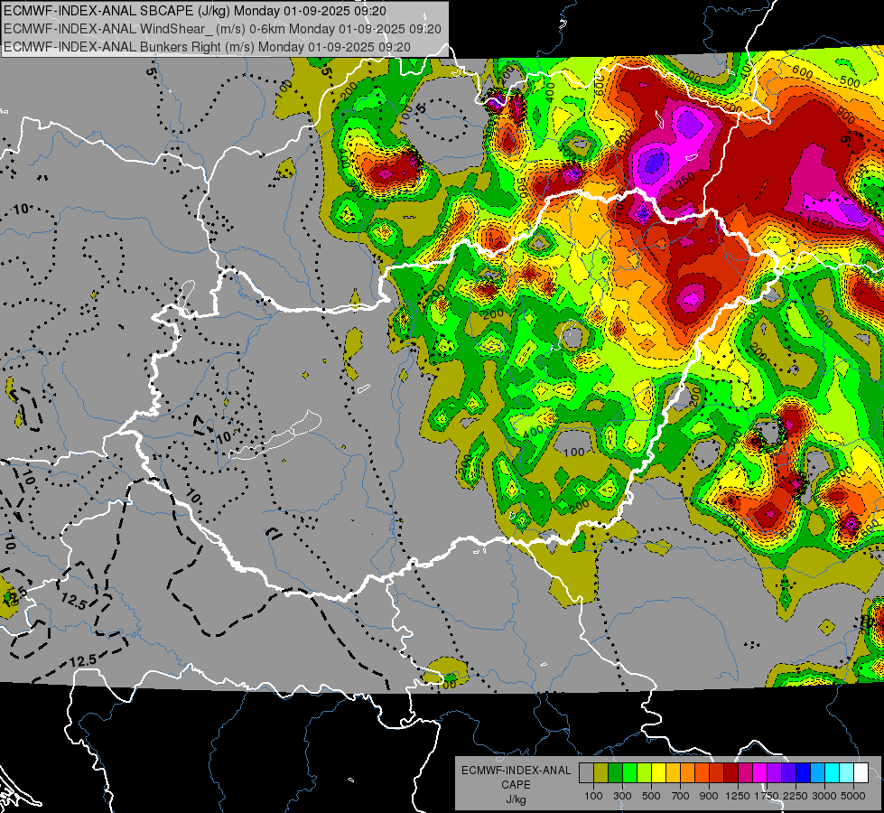Screen dimensions: 884x813
Task: Click ECMWF-INDEX-ANAL text in the color legend
Action: (516, 771)
